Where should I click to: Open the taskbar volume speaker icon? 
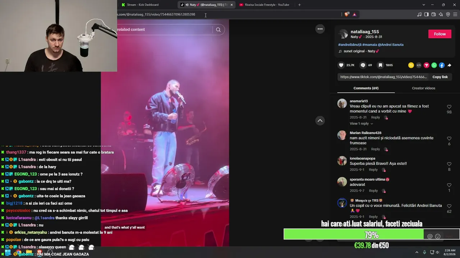tap(437, 252)
